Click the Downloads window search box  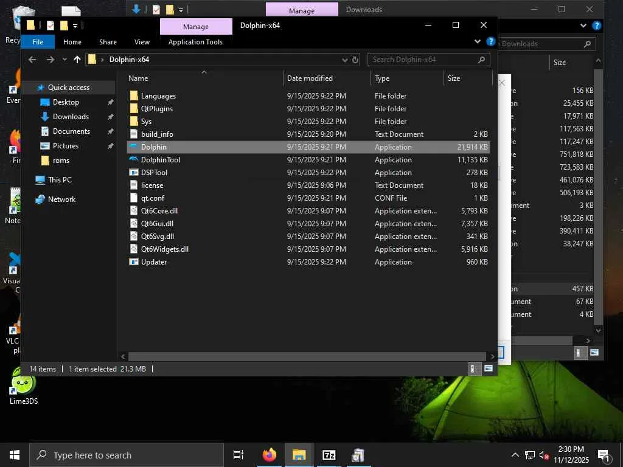tap(547, 44)
